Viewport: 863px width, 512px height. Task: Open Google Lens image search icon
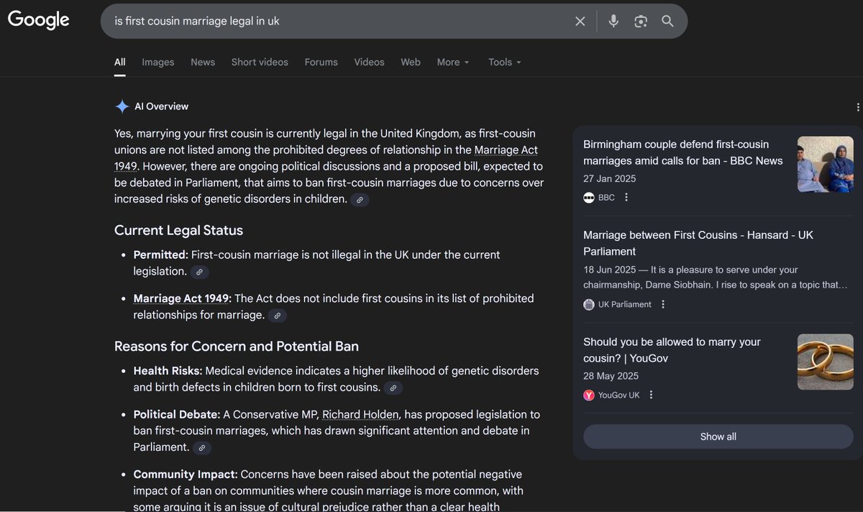coord(641,21)
